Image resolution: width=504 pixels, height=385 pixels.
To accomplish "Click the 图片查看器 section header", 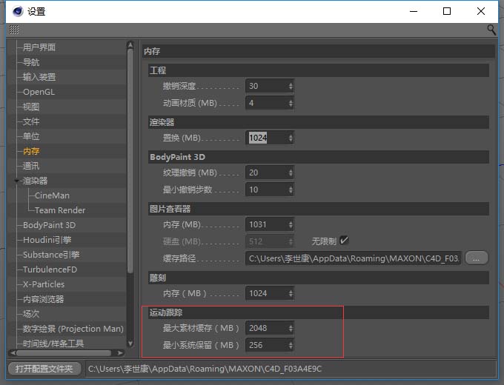I will click(319, 209).
